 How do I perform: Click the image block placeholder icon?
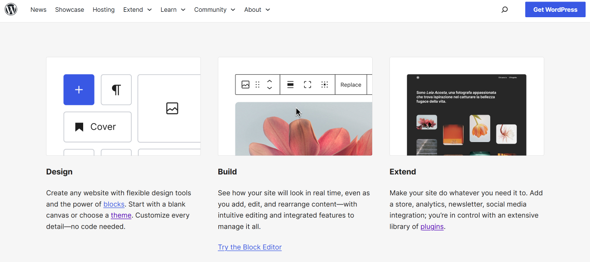pos(172,108)
